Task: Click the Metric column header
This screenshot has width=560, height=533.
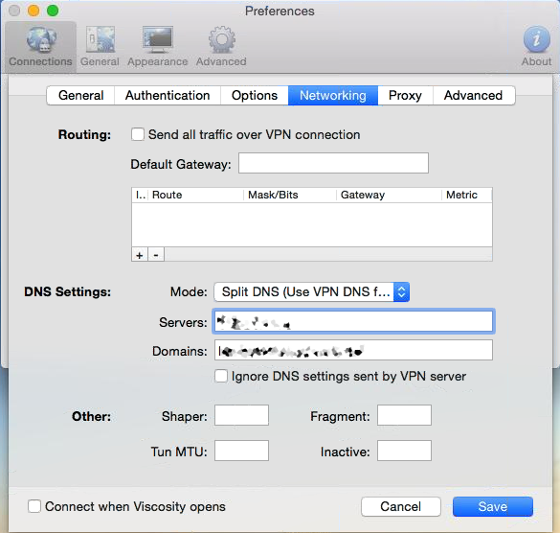Action: [466, 195]
